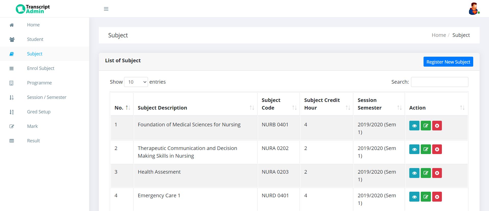The image size is (489, 211).
Task: Click the Register New Subject button
Action: 448,62
